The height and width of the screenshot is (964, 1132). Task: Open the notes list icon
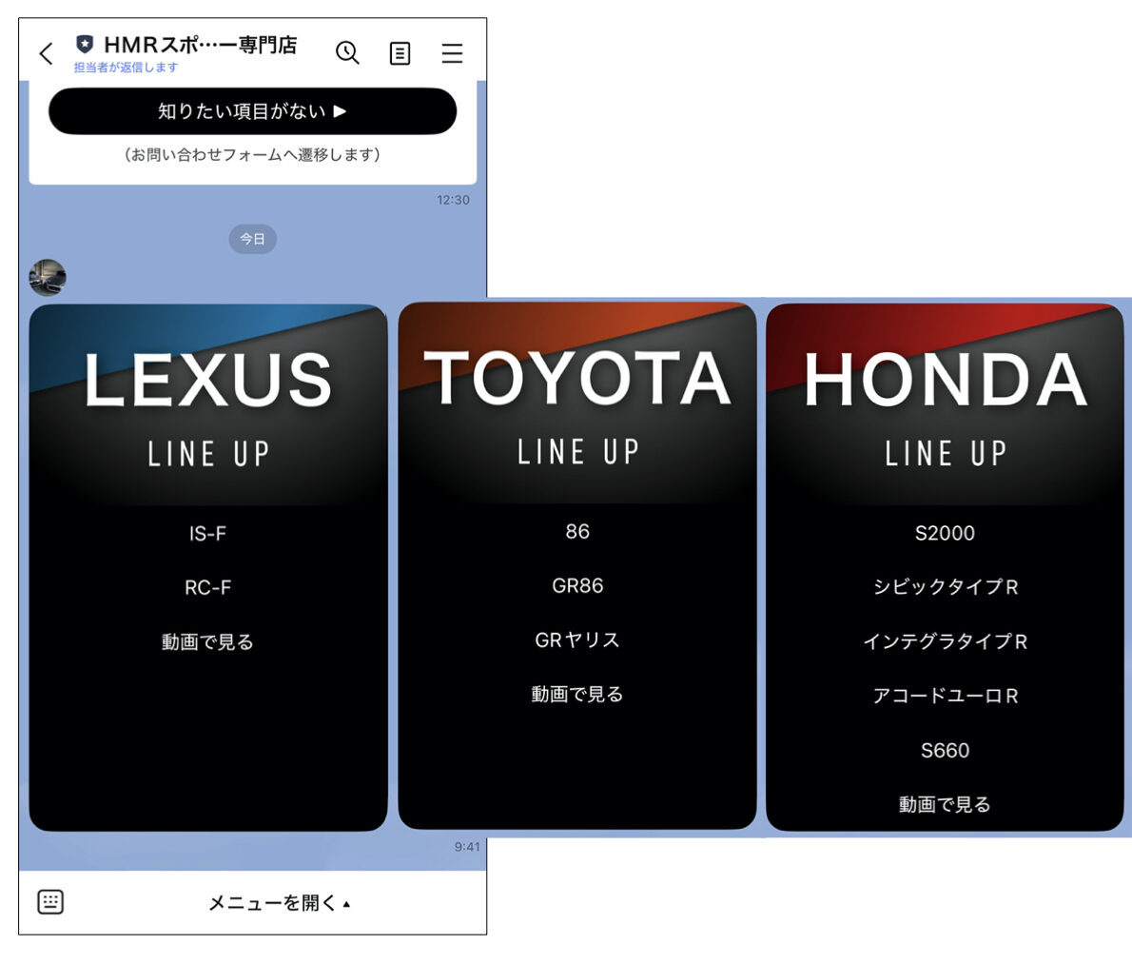(x=400, y=53)
